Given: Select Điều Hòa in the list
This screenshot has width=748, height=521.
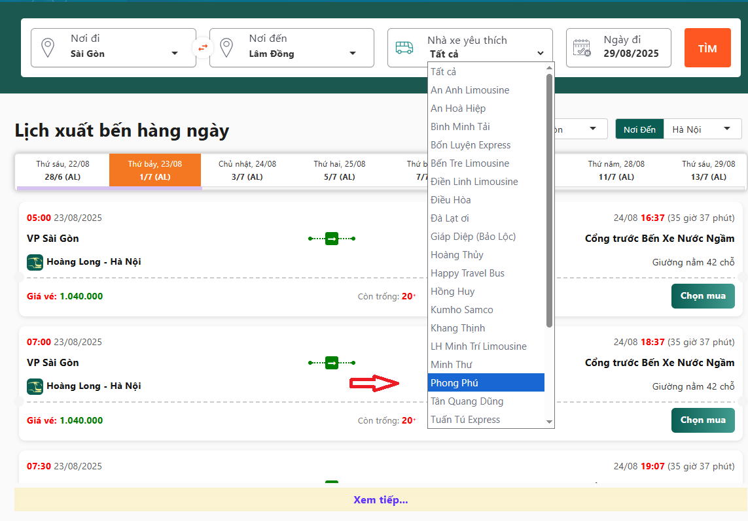Looking at the screenshot, I should point(486,200).
